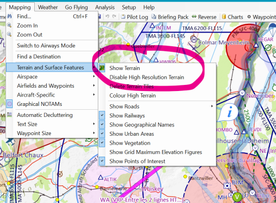Click the TMA 6200-FL115 airspace label
The height and width of the screenshot is (203, 276).
(202, 28)
